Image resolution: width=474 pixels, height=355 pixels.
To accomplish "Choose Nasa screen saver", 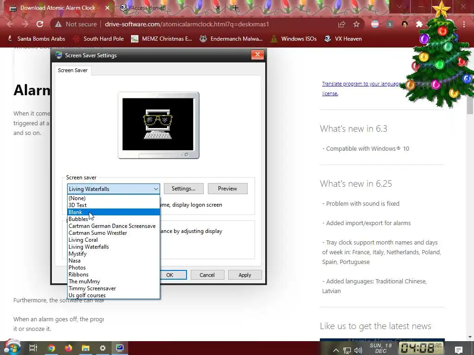I will coord(113,261).
